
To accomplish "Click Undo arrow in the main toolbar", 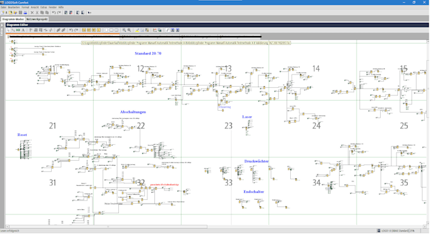I will pos(54,13).
